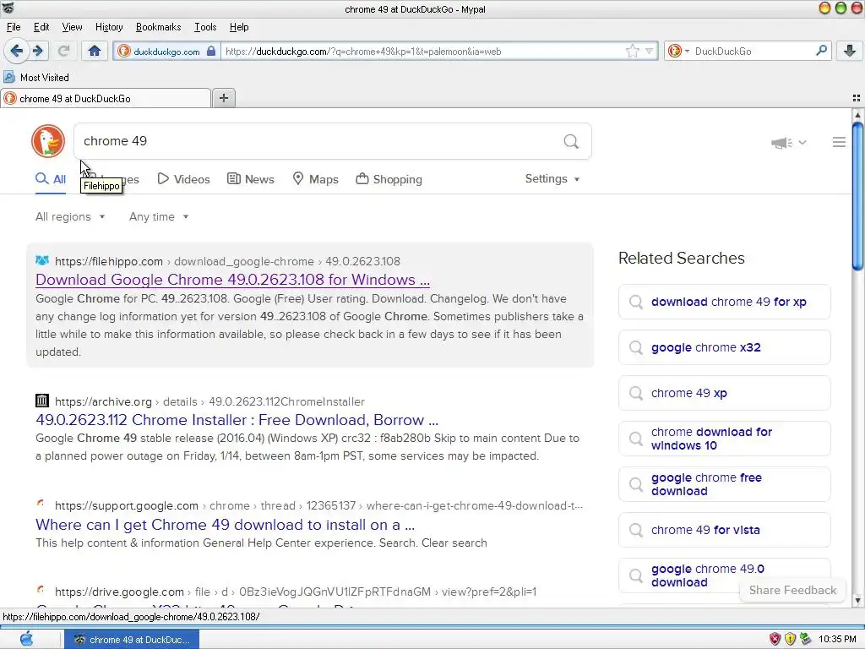Click the padlock site security icon
This screenshot has width=865, height=649.
pyautogui.click(x=210, y=52)
